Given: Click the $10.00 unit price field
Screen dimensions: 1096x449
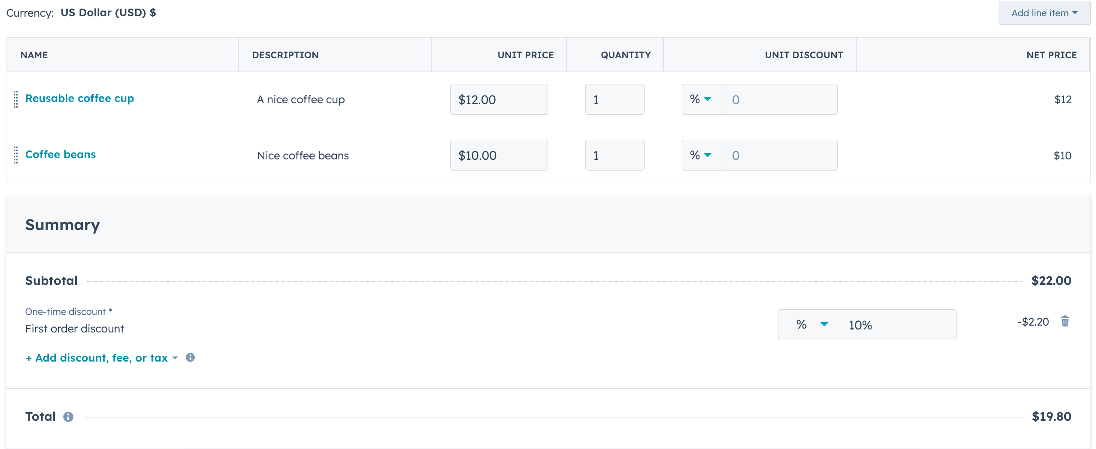Looking at the screenshot, I should pyautogui.click(x=498, y=155).
